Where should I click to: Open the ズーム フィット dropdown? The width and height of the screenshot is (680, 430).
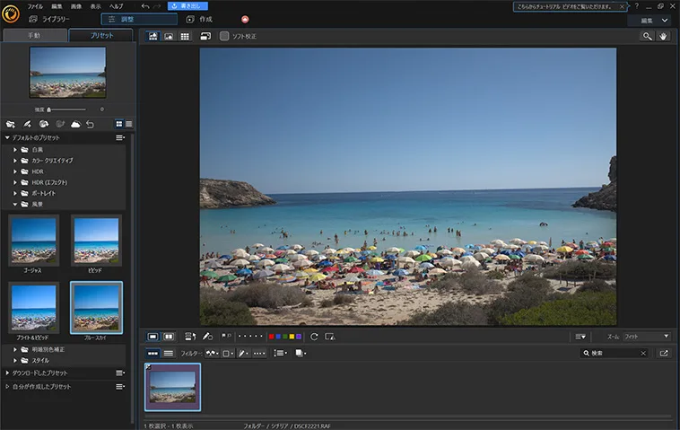point(646,337)
